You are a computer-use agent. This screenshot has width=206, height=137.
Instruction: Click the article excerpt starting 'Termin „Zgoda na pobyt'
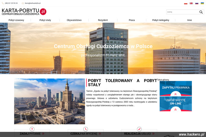tap(122, 98)
